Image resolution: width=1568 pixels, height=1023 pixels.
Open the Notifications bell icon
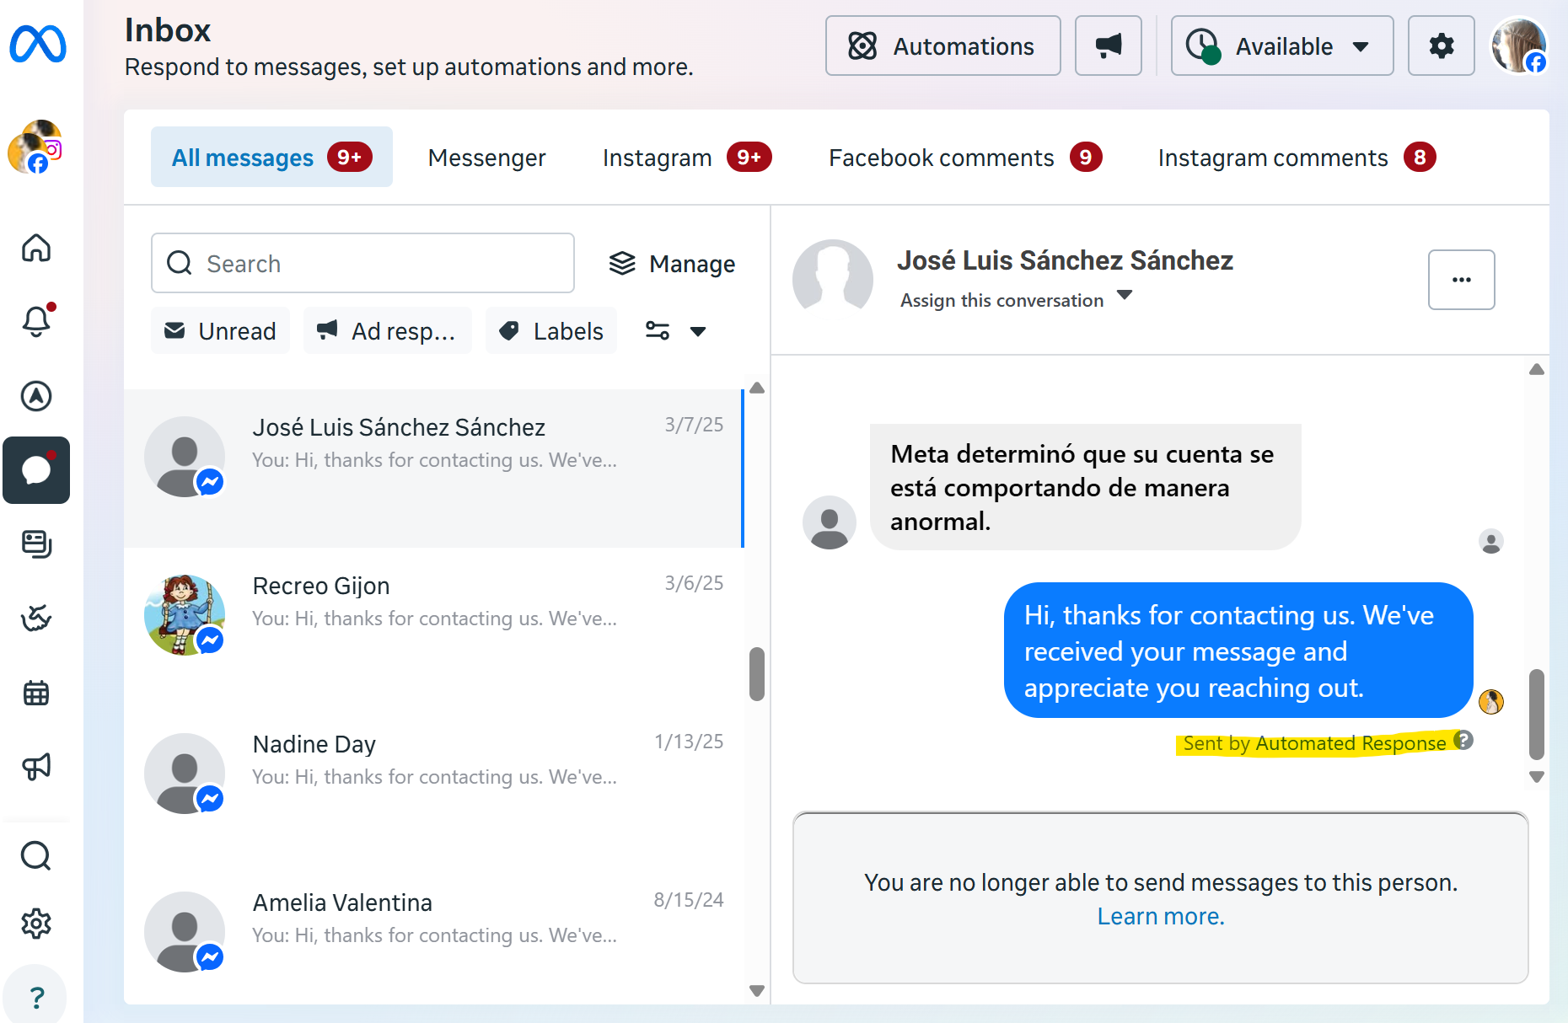pyautogui.click(x=36, y=321)
